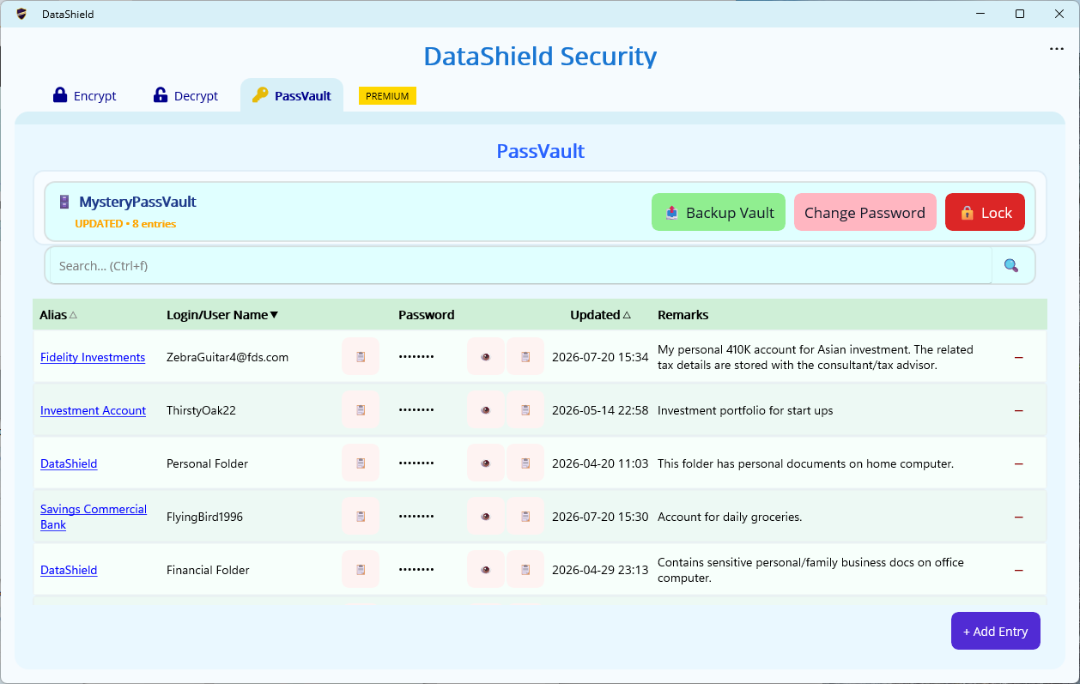The width and height of the screenshot is (1080, 684).
Task: Copy the Financial Folder login name
Action: coord(361,569)
